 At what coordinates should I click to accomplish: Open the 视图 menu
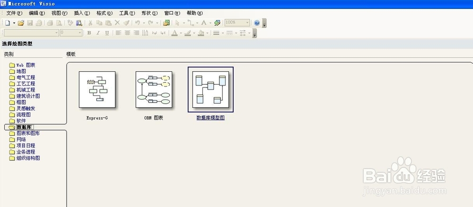(60, 13)
